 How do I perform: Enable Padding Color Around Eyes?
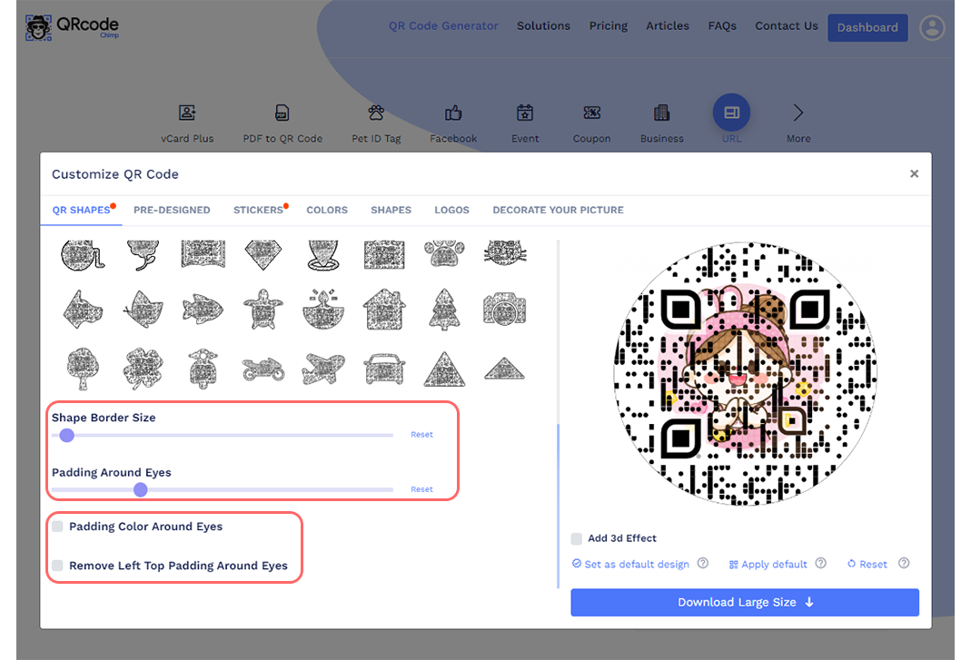tap(58, 527)
